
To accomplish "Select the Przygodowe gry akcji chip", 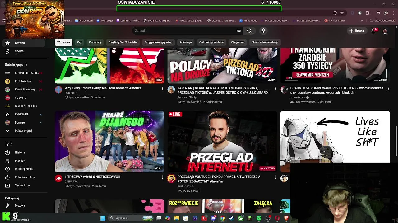I will [158, 42].
